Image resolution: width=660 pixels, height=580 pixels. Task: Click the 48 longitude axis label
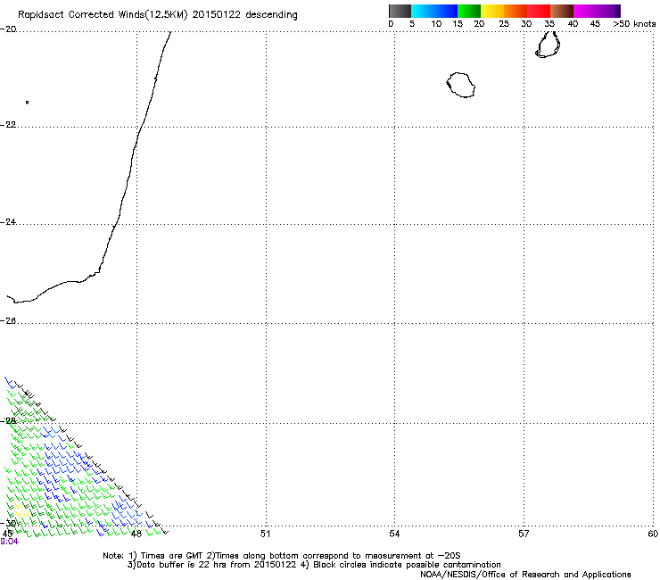point(136,534)
